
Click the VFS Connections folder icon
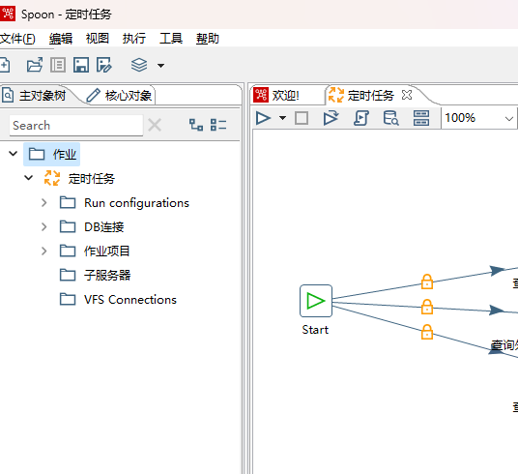tap(68, 299)
